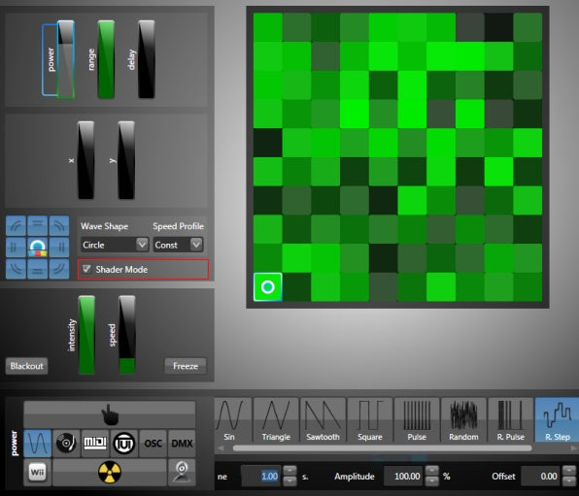Open the Wave Shape Circle dropdown
Viewport: 579px width, 496px height.
(x=115, y=245)
